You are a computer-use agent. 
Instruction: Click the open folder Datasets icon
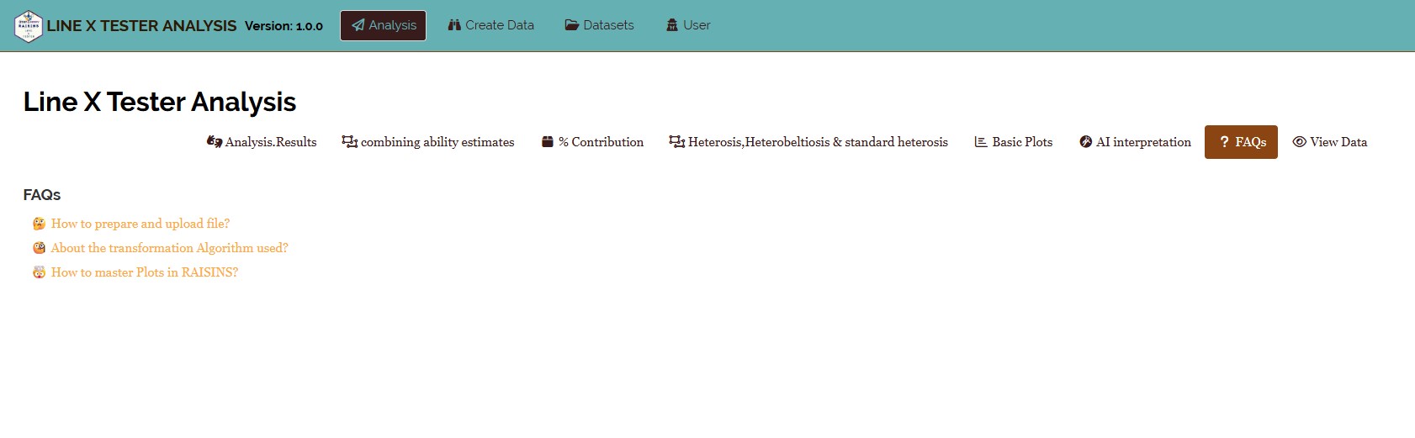click(x=572, y=25)
